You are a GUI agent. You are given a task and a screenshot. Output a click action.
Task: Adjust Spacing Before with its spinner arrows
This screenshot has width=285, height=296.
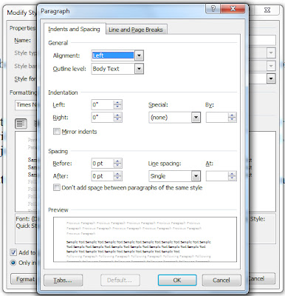click(x=117, y=164)
